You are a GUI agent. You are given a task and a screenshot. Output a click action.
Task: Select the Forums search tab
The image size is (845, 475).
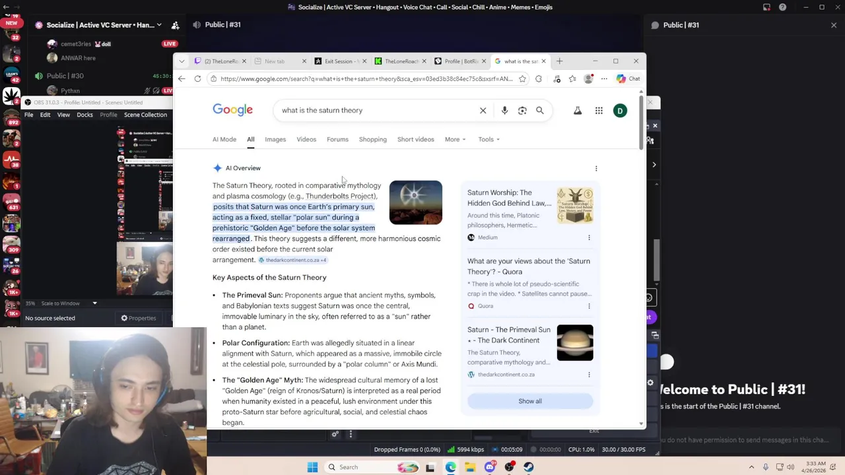pos(337,139)
